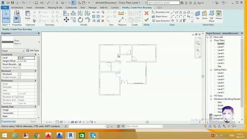Select the Offset tool
This screenshot has width=247, height=139.
pyautogui.click(x=73, y=13)
